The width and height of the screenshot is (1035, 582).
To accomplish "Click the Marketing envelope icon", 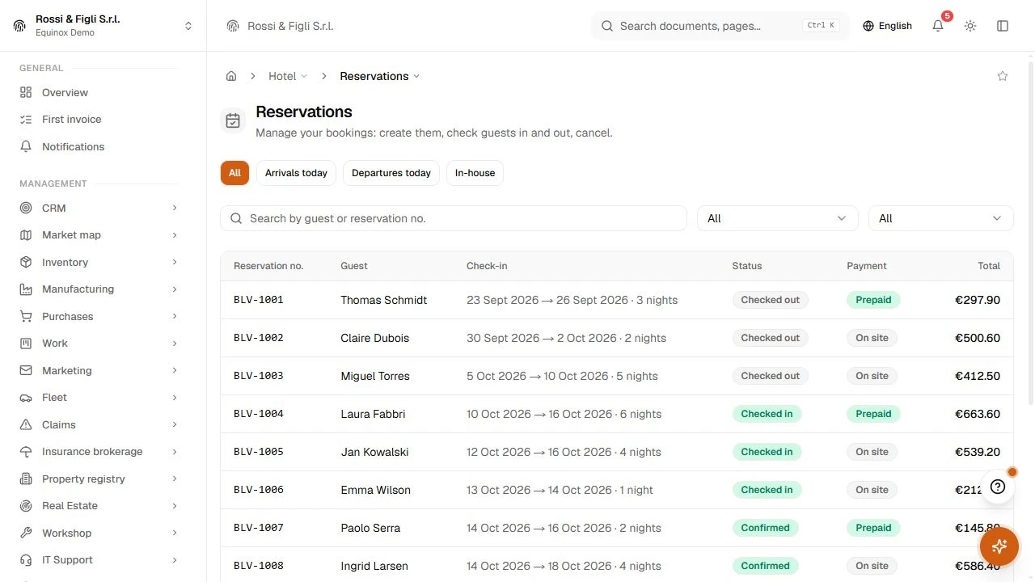I will (26, 370).
